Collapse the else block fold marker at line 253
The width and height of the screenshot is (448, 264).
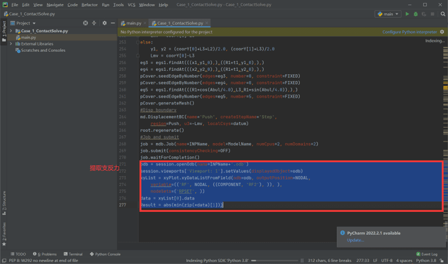pyautogui.click(x=138, y=42)
